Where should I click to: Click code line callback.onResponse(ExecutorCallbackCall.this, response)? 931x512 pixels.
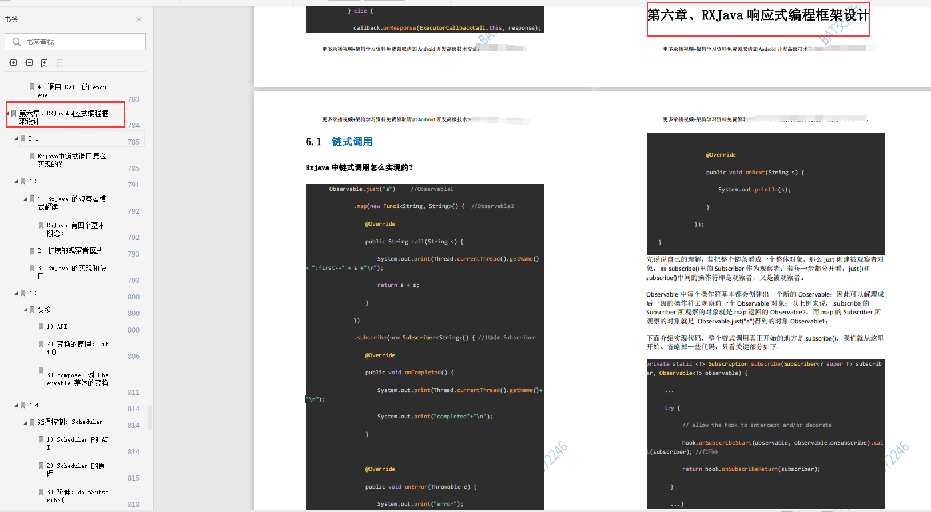[x=447, y=28]
